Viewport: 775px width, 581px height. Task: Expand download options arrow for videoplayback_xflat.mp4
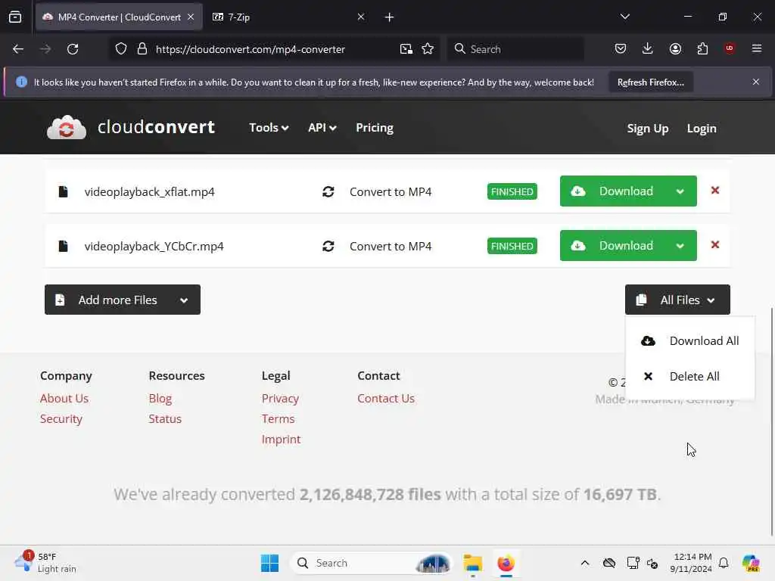pyautogui.click(x=680, y=191)
